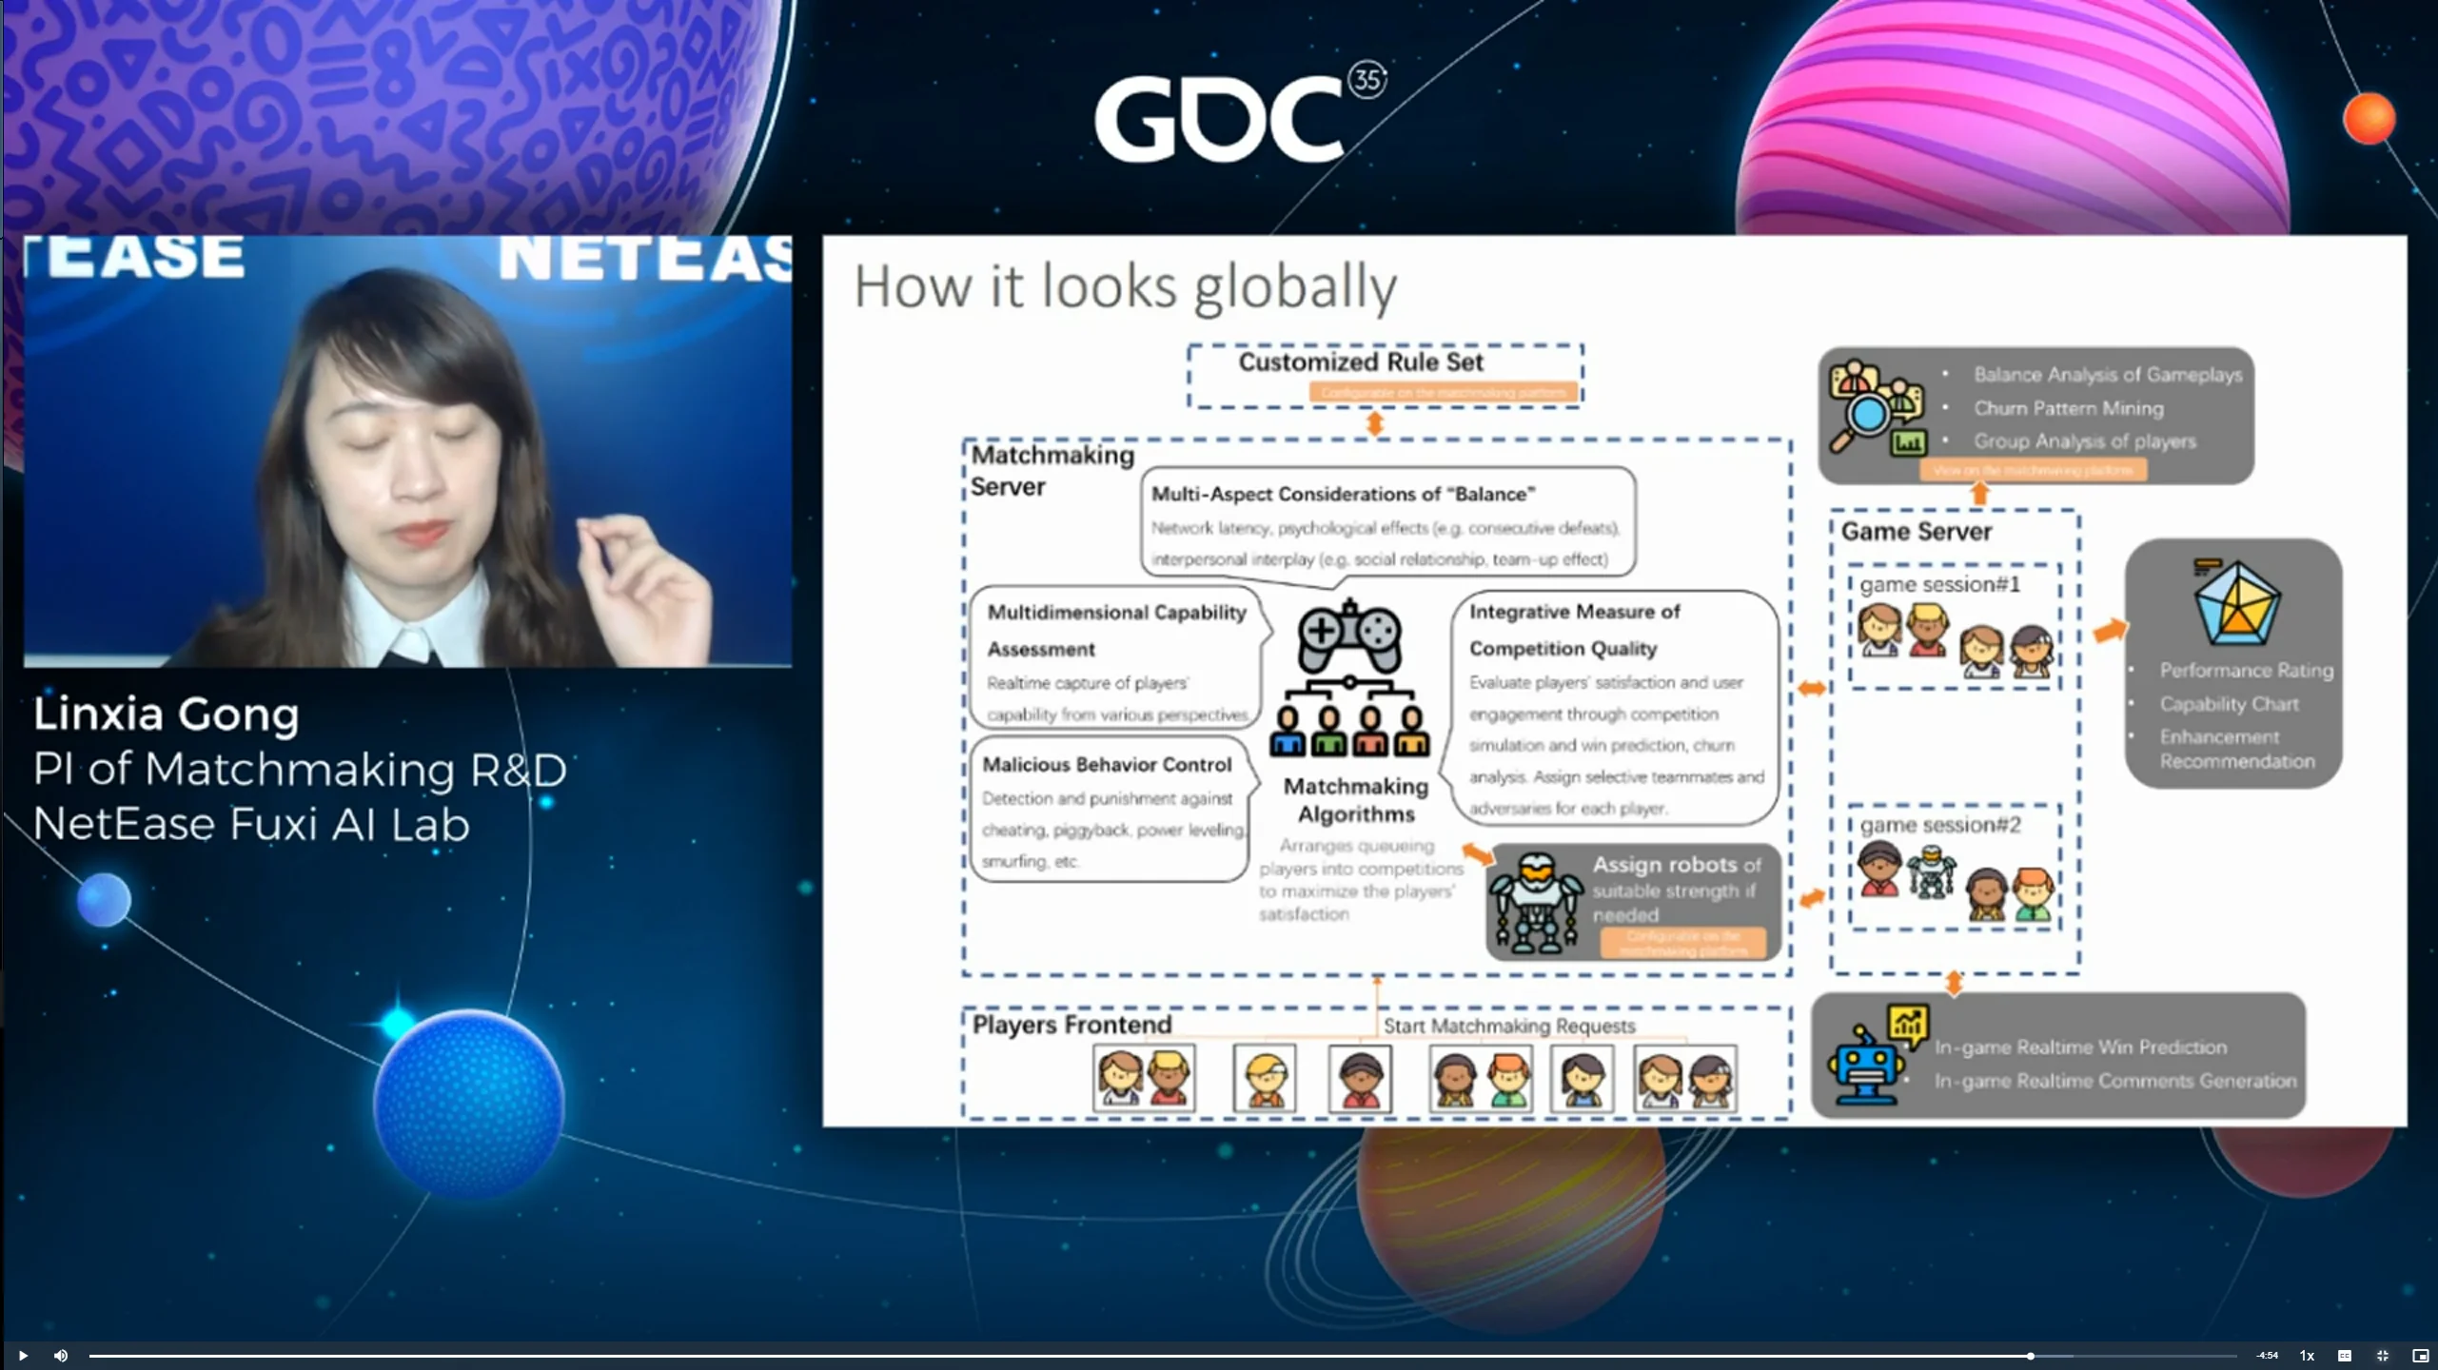Click slide title 'How it looks globally'

click(x=1125, y=286)
